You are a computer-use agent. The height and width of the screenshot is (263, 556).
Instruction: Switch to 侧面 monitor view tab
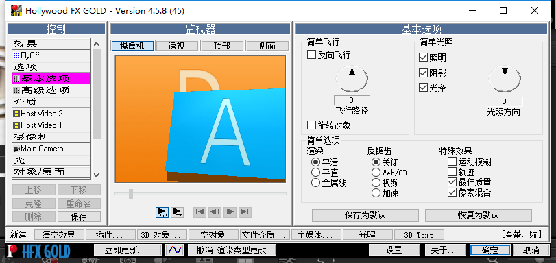click(267, 46)
